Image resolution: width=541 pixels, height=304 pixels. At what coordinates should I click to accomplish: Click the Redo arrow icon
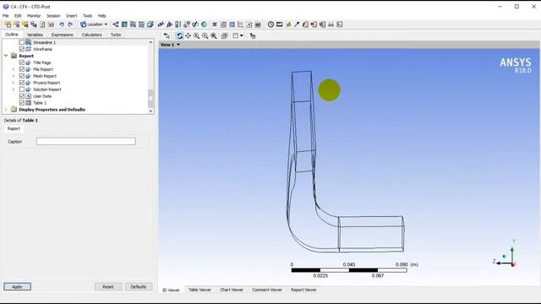(x=70, y=24)
